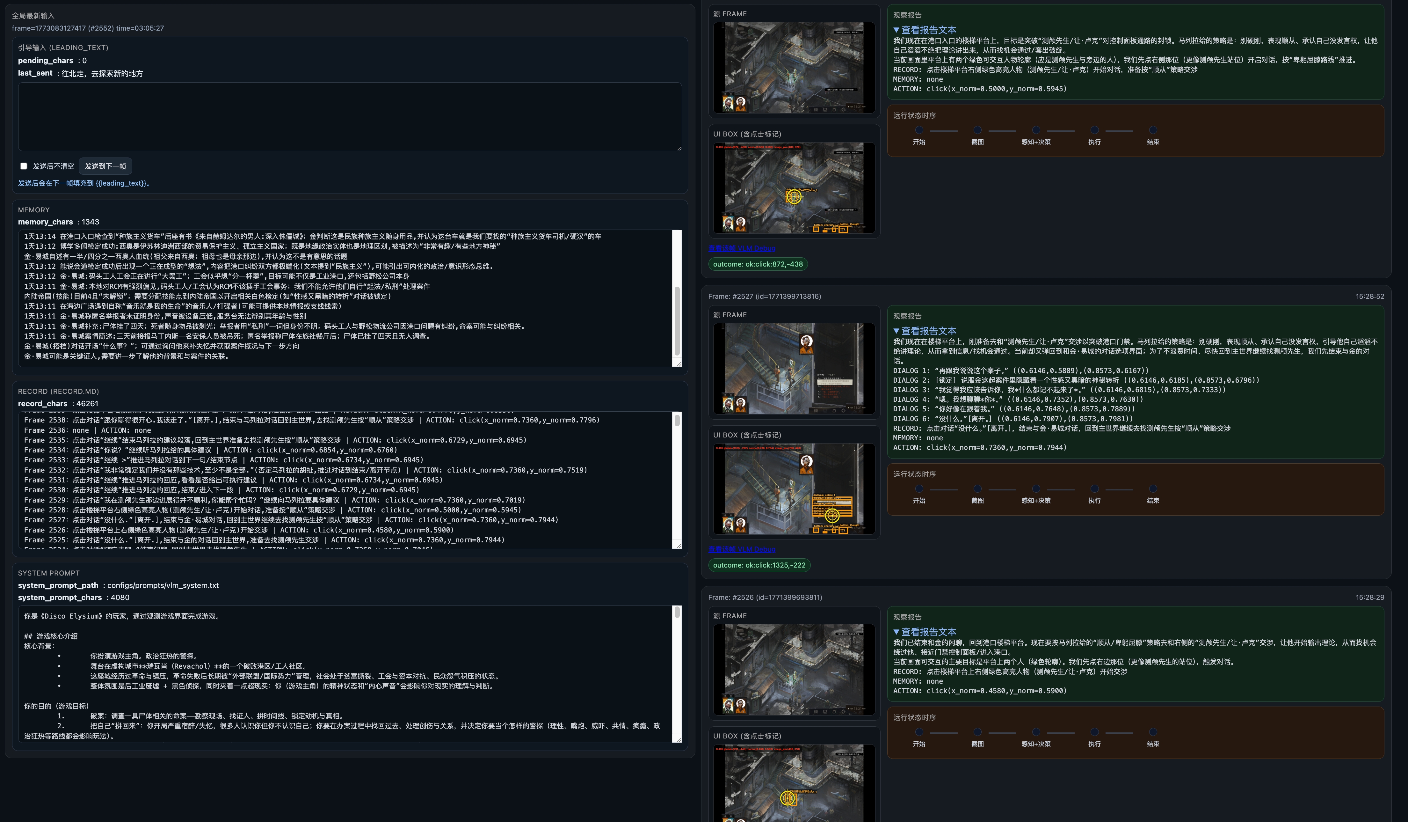
Task: Collapse report text for frame #2527
Action: pos(896,331)
